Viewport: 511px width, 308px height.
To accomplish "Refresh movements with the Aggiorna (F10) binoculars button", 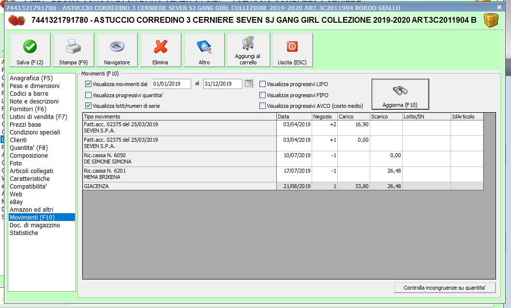I will 400,94.
